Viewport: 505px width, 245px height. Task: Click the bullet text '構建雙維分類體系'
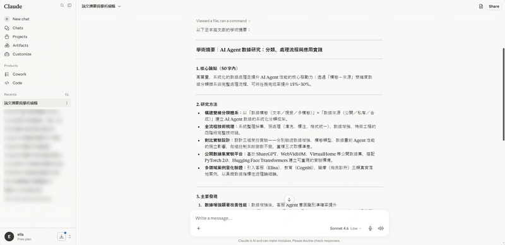[x=222, y=113]
